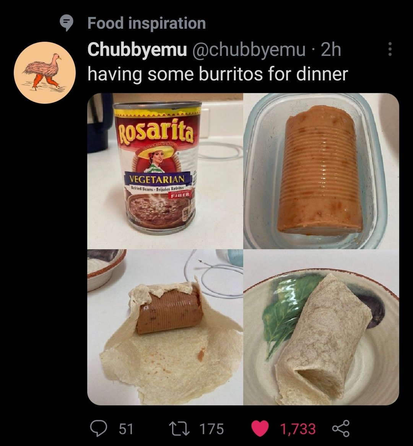The width and height of the screenshot is (413, 446).
Task: Open the bean log on tortilla photo
Action: point(165,327)
